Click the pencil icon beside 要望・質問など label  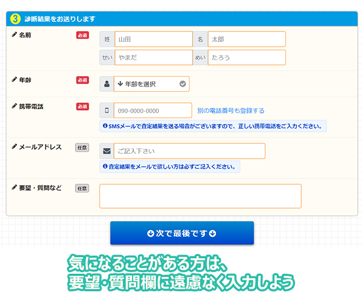point(14,187)
